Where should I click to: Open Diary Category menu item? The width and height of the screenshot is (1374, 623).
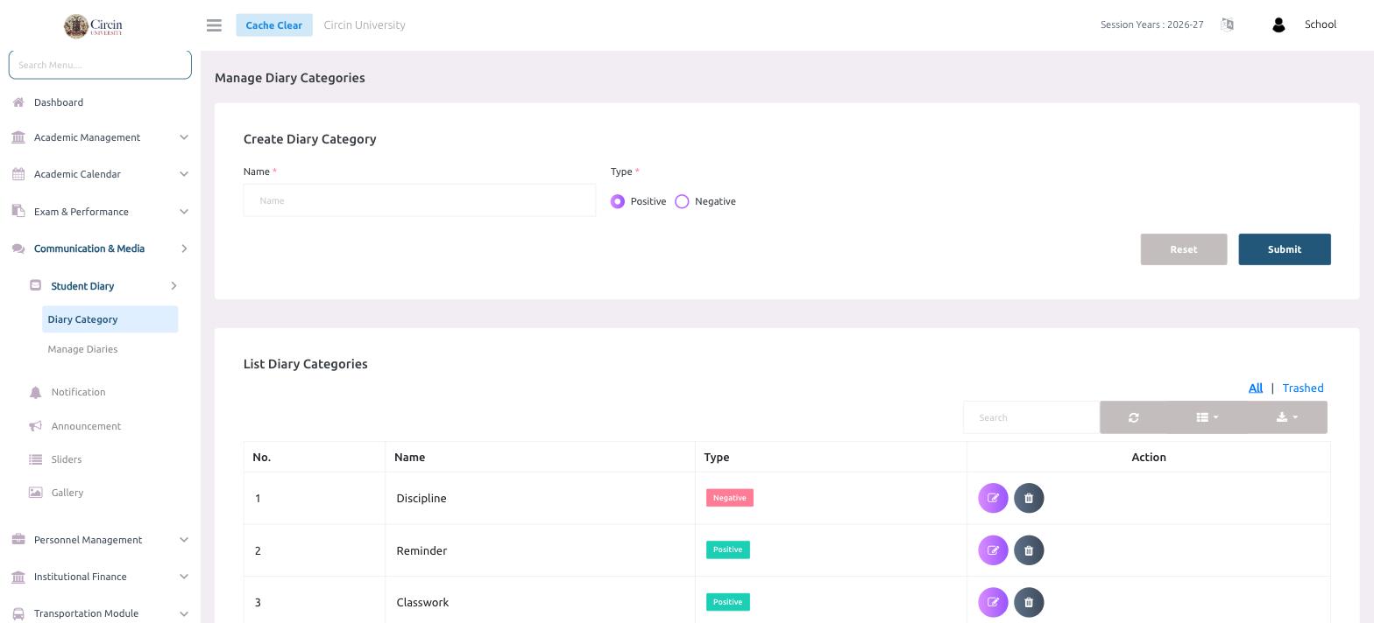pos(110,319)
